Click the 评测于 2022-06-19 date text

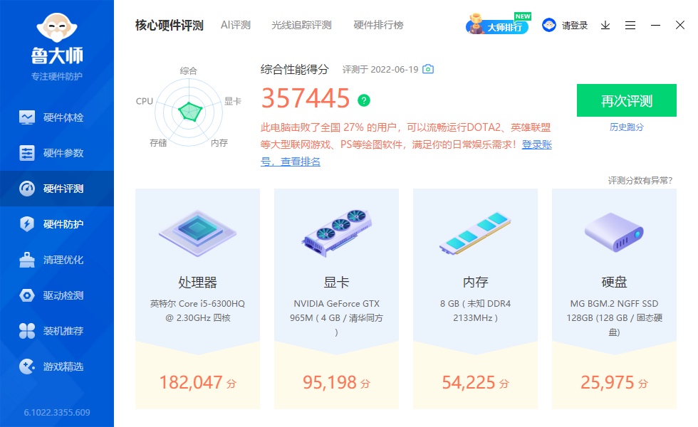380,70
